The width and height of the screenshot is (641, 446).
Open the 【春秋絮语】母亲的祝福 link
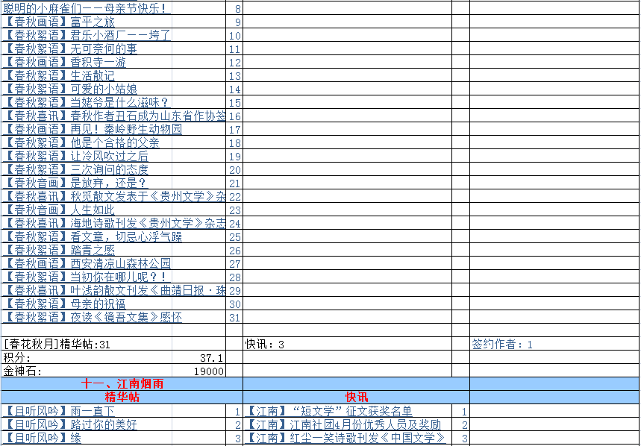(x=66, y=304)
